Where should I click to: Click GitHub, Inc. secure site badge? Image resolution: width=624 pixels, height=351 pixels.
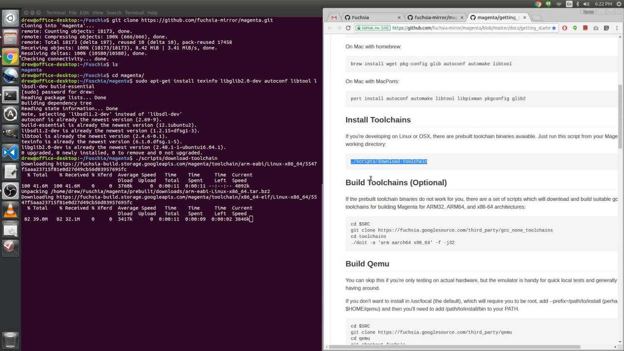[372, 28]
